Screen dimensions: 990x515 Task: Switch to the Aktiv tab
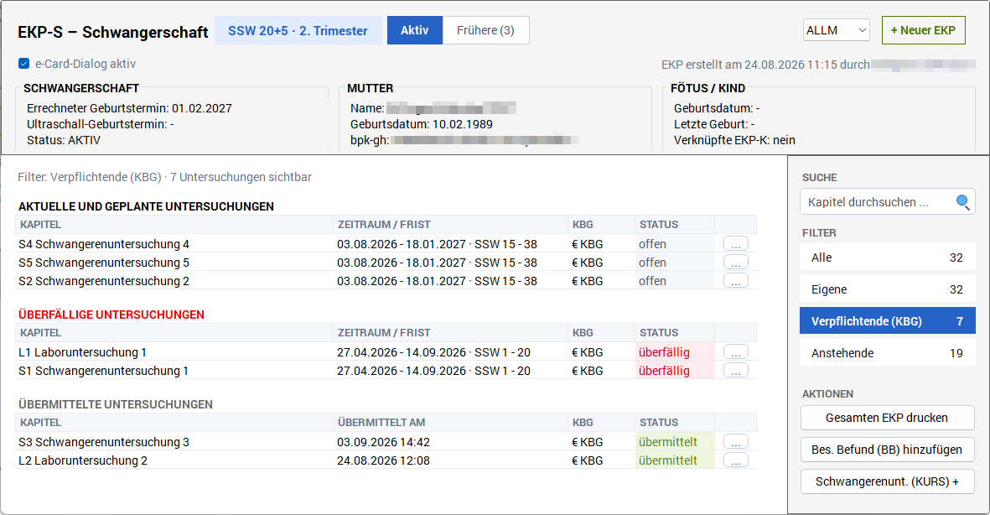(x=415, y=30)
